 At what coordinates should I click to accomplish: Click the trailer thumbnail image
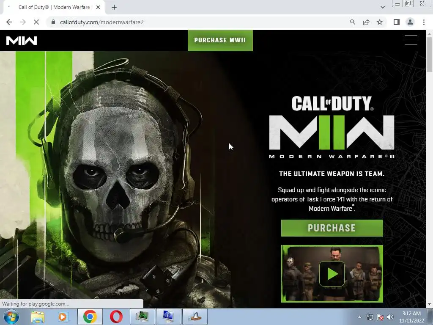[332, 274]
